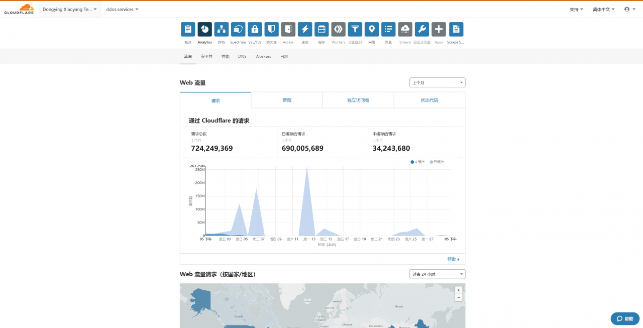
Task: Select the 请求 requests tab
Action: 216,100
